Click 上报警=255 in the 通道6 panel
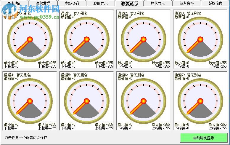 click(x=161, y=128)
